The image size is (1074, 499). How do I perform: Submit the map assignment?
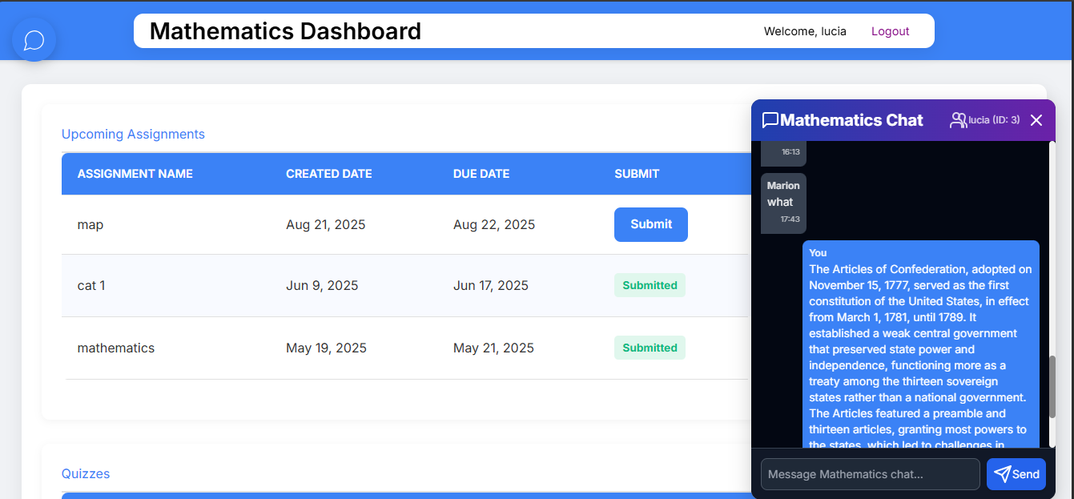point(651,224)
